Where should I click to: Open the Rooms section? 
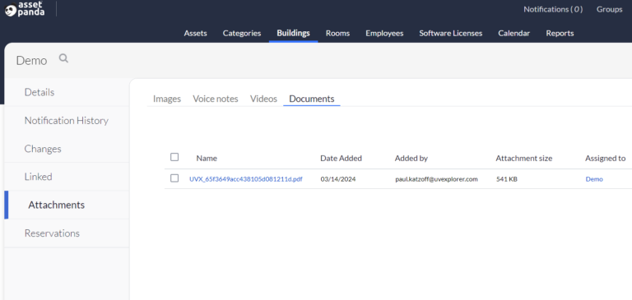click(337, 34)
